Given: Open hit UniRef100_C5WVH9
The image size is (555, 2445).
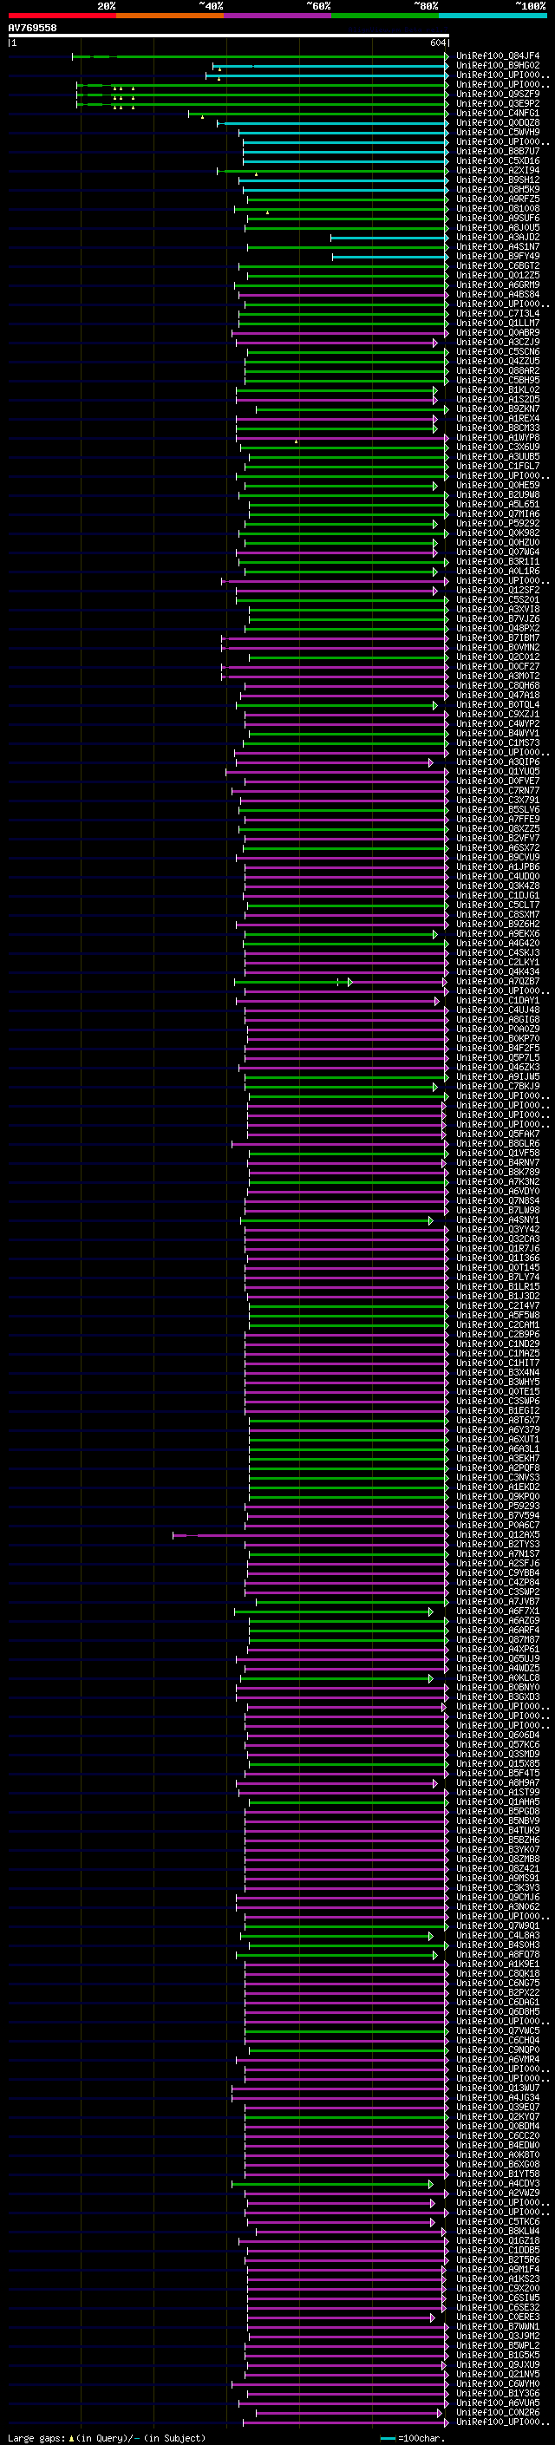Looking at the screenshot, I should pos(498,132).
